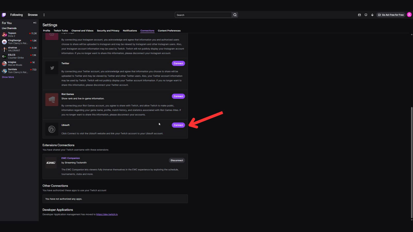Viewport: 413px width, 232px height.
Task: Click the Twitch logo home icon
Action: click(4, 15)
